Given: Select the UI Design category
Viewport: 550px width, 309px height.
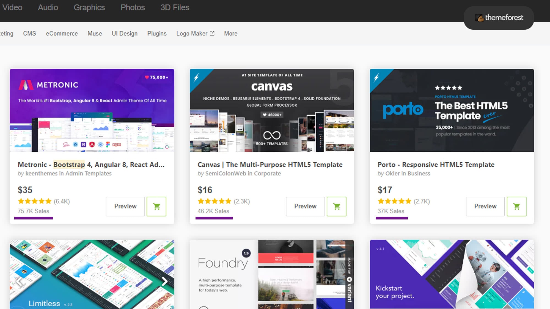Looking at the screenshot, I should [124, 34].
